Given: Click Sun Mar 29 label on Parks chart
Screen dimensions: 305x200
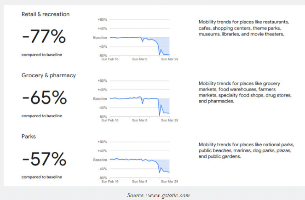Looking at the screenshot, I should pyautogui.click(x=168, y=181).
